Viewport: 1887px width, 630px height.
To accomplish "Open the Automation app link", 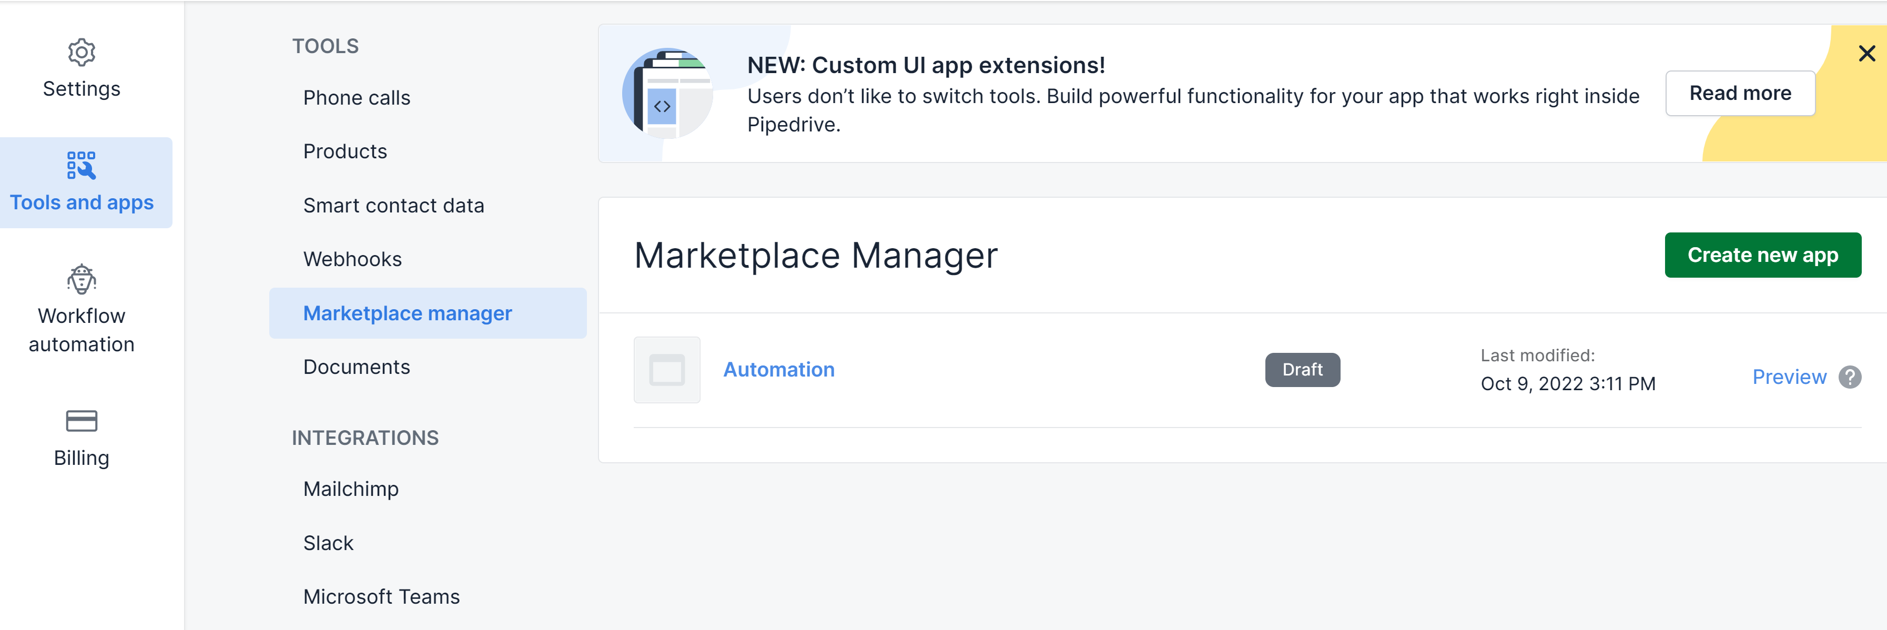I will 779,369.
